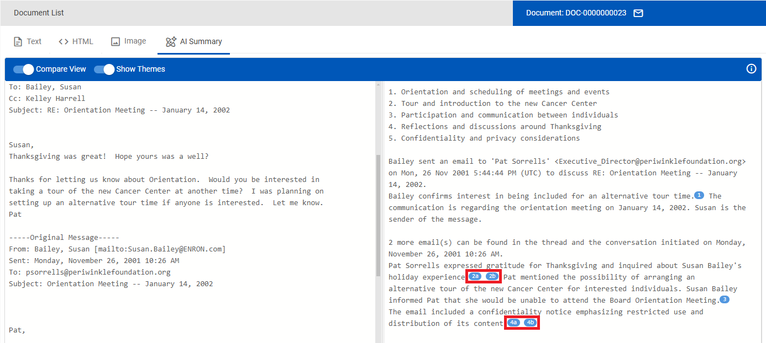Click the Document: DOC-0000000023 header
The width and height of the screenshot is (766, 343).
tap(576, 13)
